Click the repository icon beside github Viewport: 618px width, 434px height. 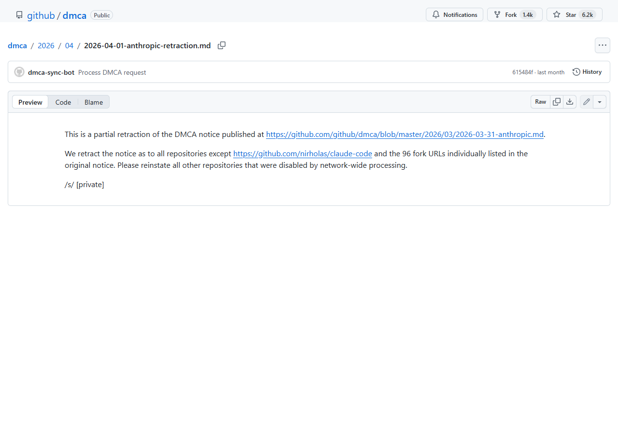19,15
